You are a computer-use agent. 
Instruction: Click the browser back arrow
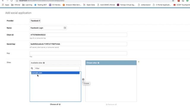coord(3,1)
